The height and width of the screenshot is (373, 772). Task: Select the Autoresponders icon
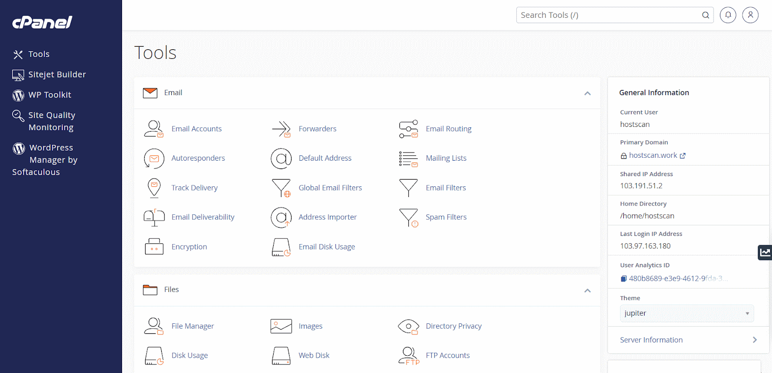point(154,158)
